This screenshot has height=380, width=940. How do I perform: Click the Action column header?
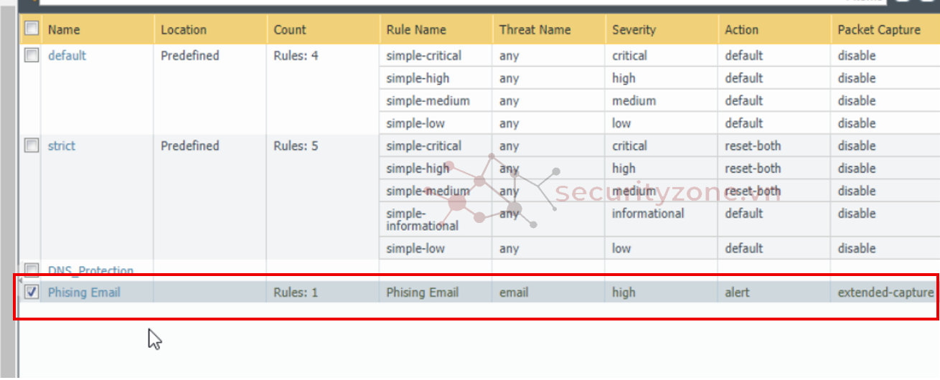tap(741, 29)
